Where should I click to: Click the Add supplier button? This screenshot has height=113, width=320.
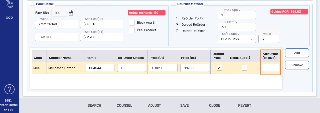tap(297, 53)
